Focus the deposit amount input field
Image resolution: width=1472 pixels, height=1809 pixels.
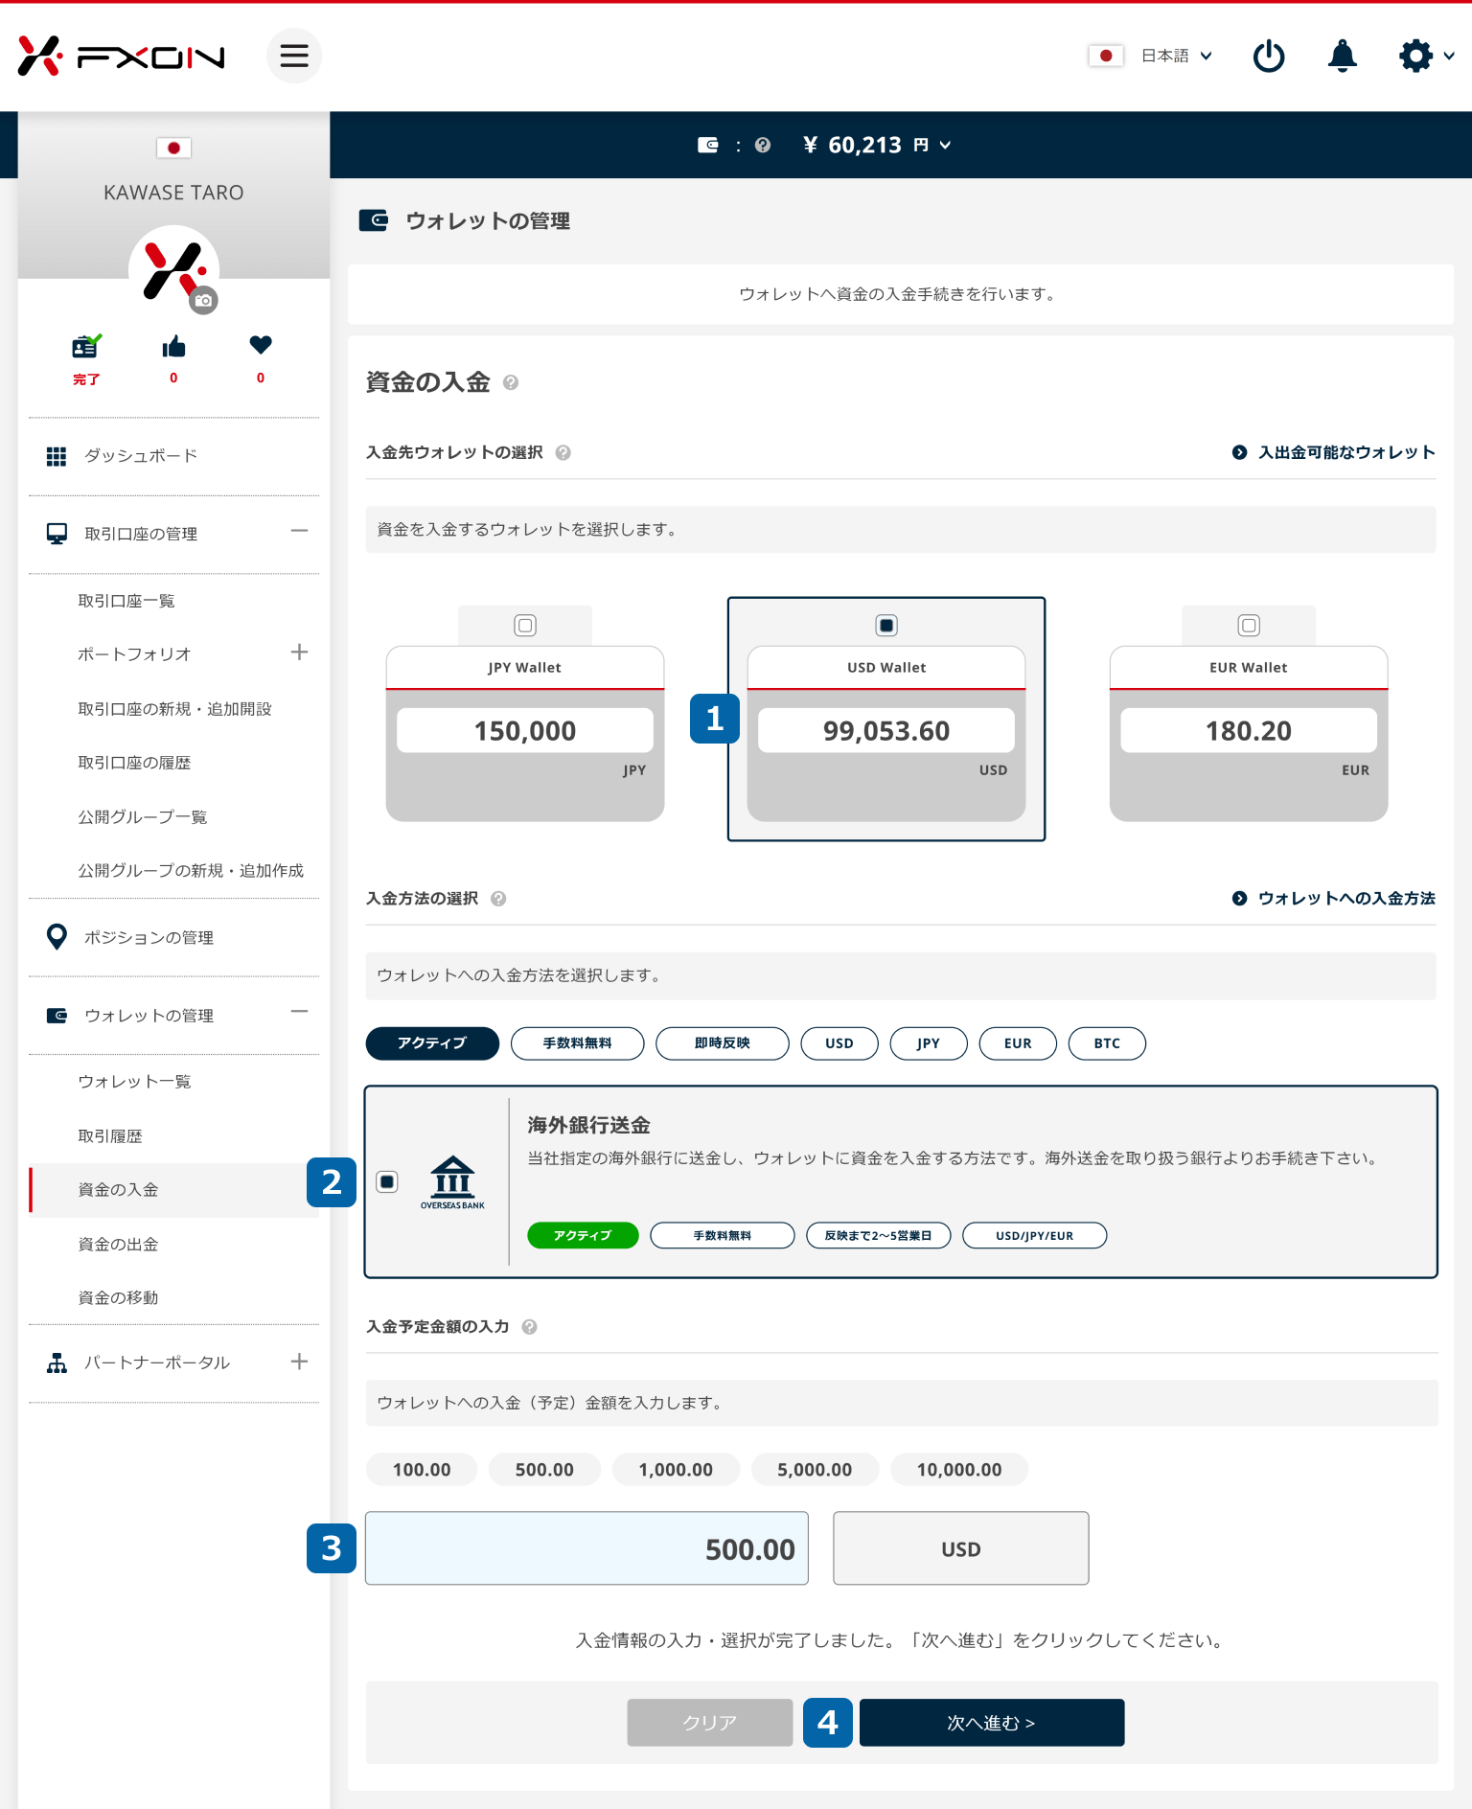pyautogui.click(x=586, y=1548)
